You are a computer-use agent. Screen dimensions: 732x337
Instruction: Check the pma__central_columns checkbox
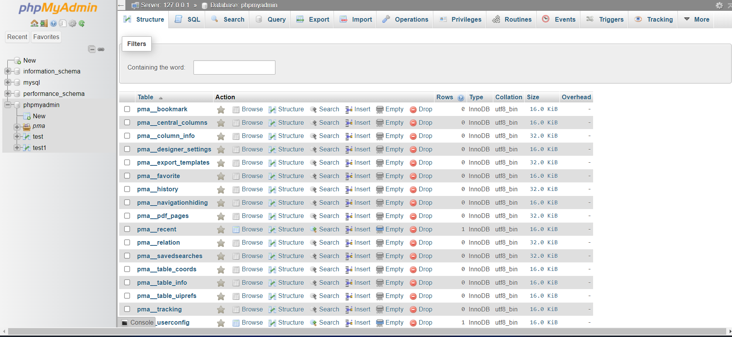click(127, 123)
